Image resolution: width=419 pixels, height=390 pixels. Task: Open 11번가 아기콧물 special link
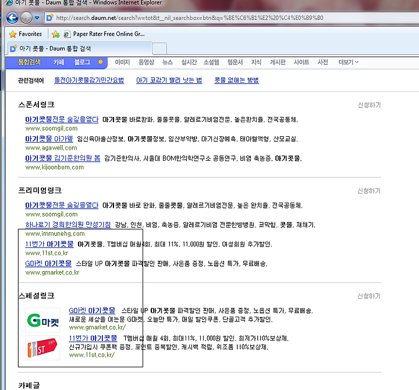93,338
